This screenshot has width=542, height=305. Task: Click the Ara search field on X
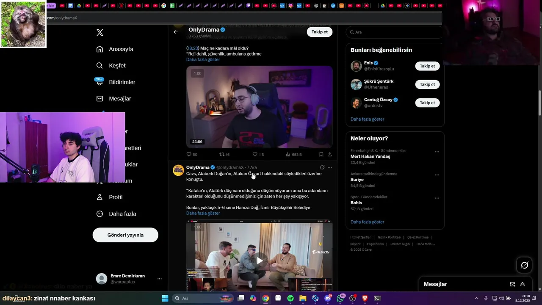(x=395, y=32)
